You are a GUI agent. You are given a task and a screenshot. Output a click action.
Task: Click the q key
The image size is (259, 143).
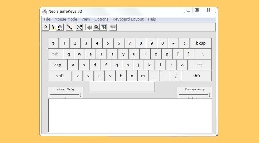pos(69,54)
